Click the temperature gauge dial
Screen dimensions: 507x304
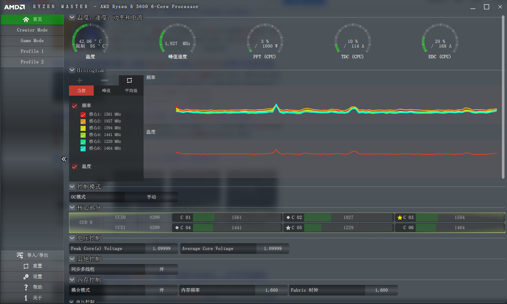click(90, 39)
